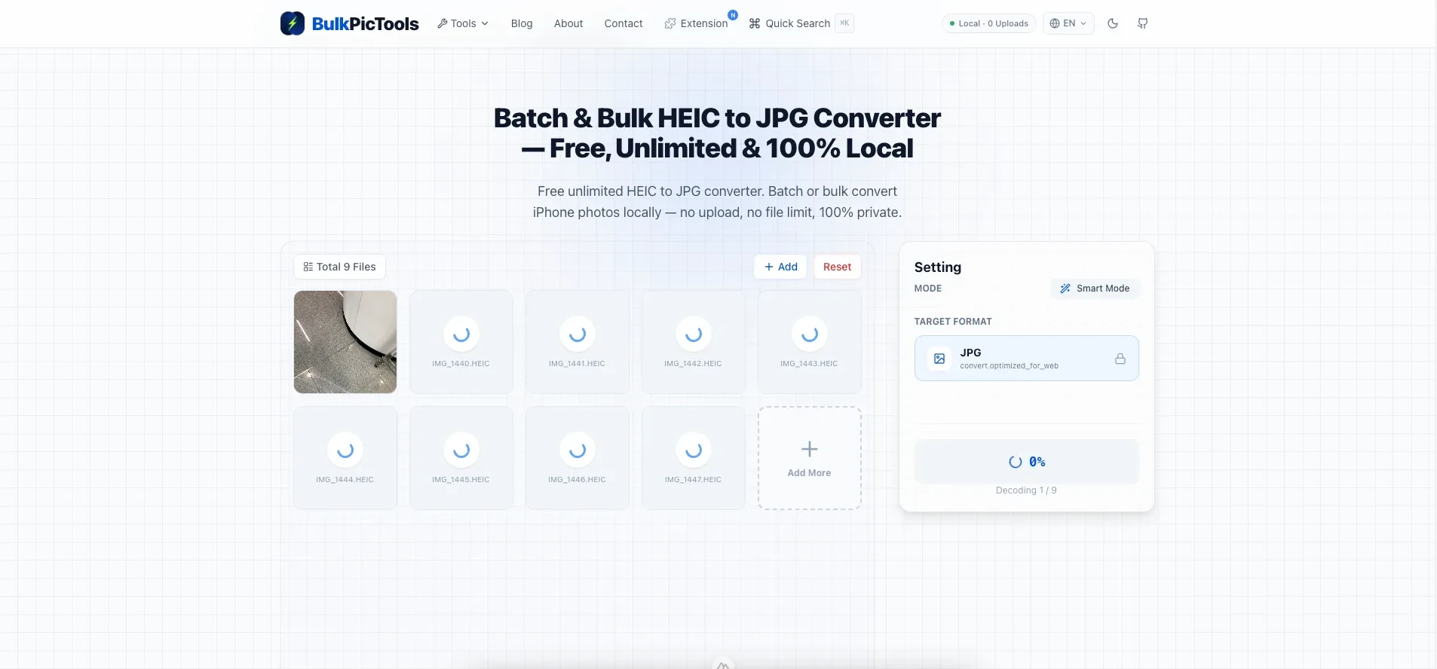1437x669 pixels.
Task: Click the Total 9 Files label
Action: [339, 267]
